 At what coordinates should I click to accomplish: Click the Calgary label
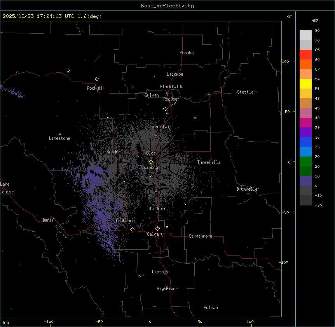[155, 234]
